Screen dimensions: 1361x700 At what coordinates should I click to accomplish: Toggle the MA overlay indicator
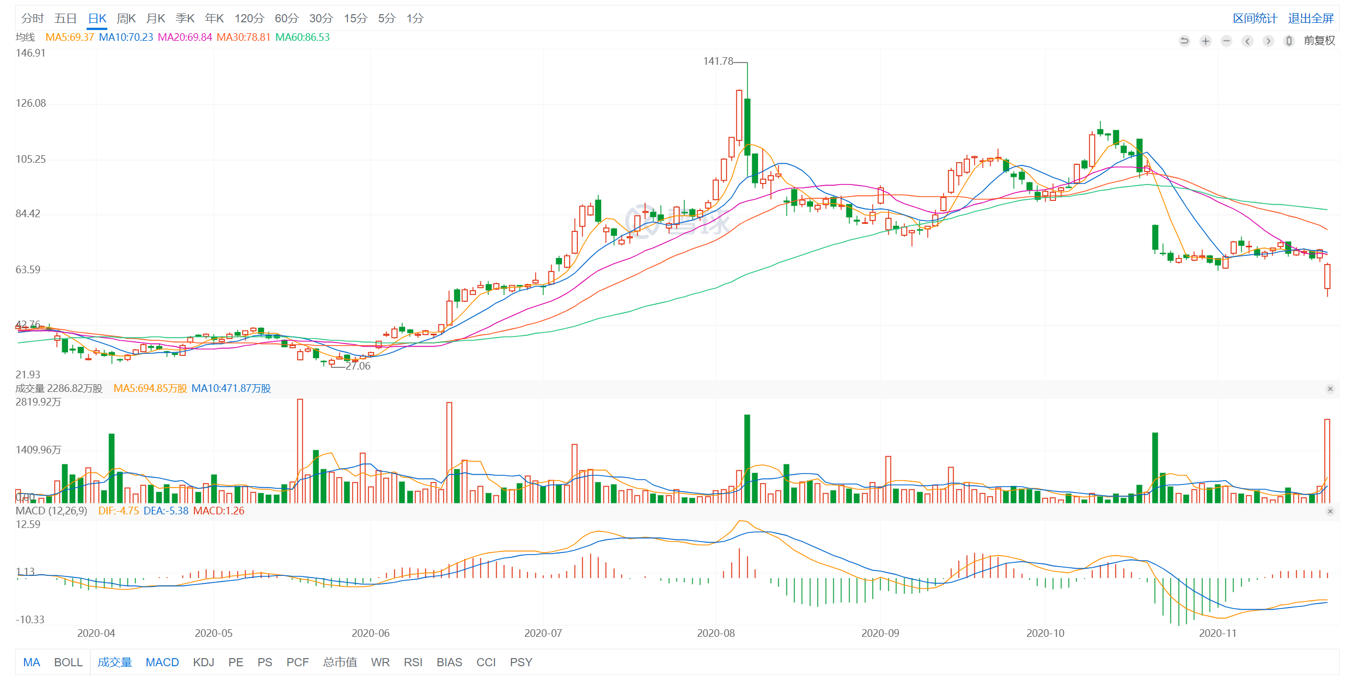[32, 662]
